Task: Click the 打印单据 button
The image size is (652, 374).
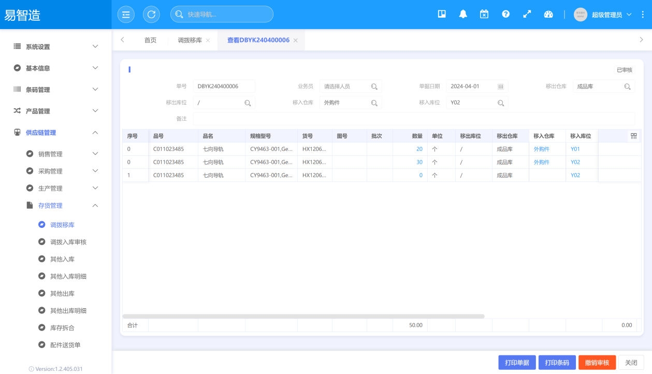Action: pos(517,363)
